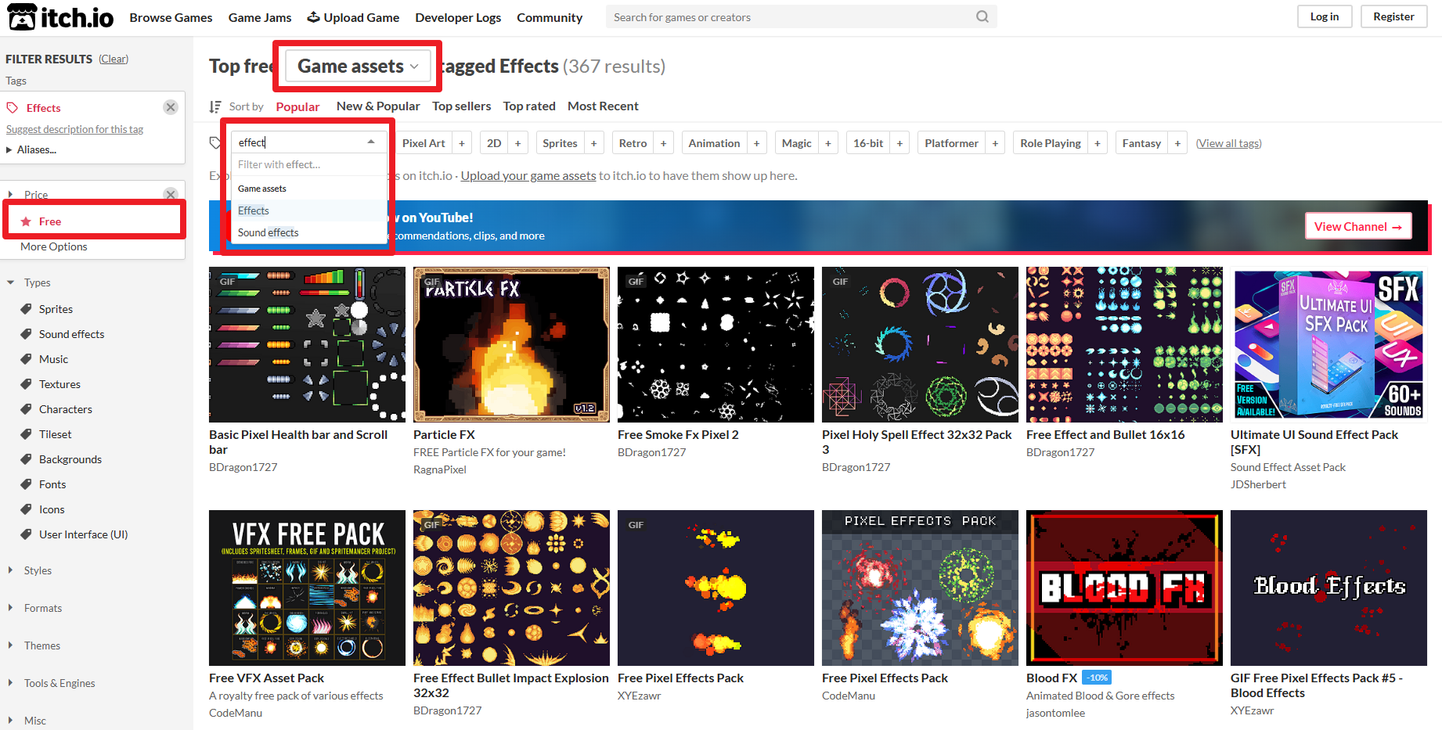Open Suggest description for this tag link
The width and height of the screenshot is (1442, 730).
click(x=74, y=129)
